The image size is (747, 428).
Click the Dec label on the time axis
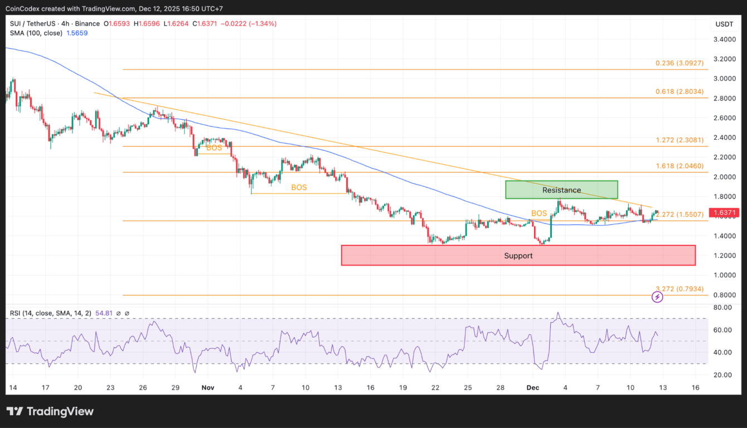532,387
